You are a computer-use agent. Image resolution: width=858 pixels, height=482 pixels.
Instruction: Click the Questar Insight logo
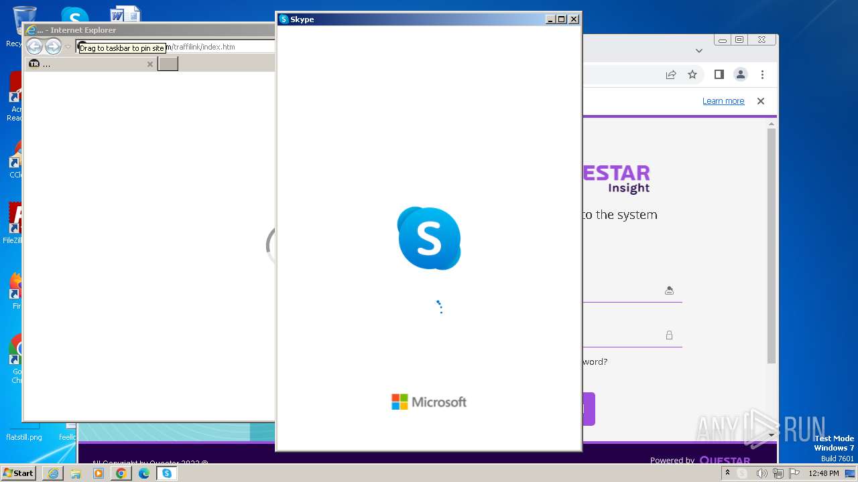click(617, 179)
